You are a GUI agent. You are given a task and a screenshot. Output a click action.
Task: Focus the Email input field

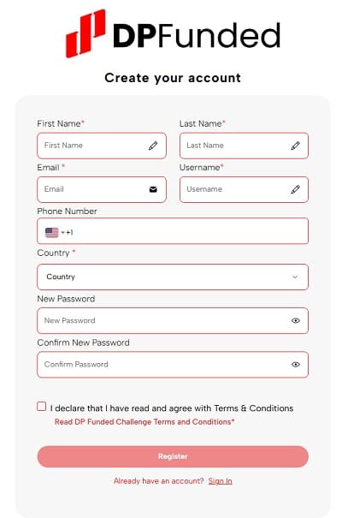pos(102,189)
